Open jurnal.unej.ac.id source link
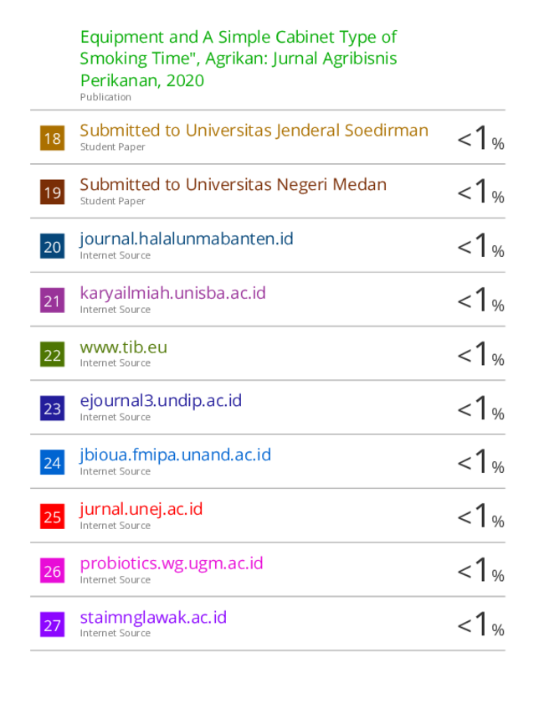 tap(141, 509)
